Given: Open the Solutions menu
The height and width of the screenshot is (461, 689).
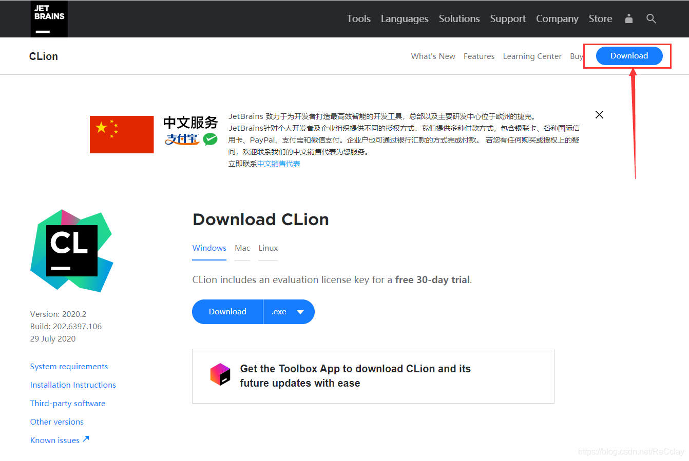Looking at the screenshot, I should click(459, 19).
